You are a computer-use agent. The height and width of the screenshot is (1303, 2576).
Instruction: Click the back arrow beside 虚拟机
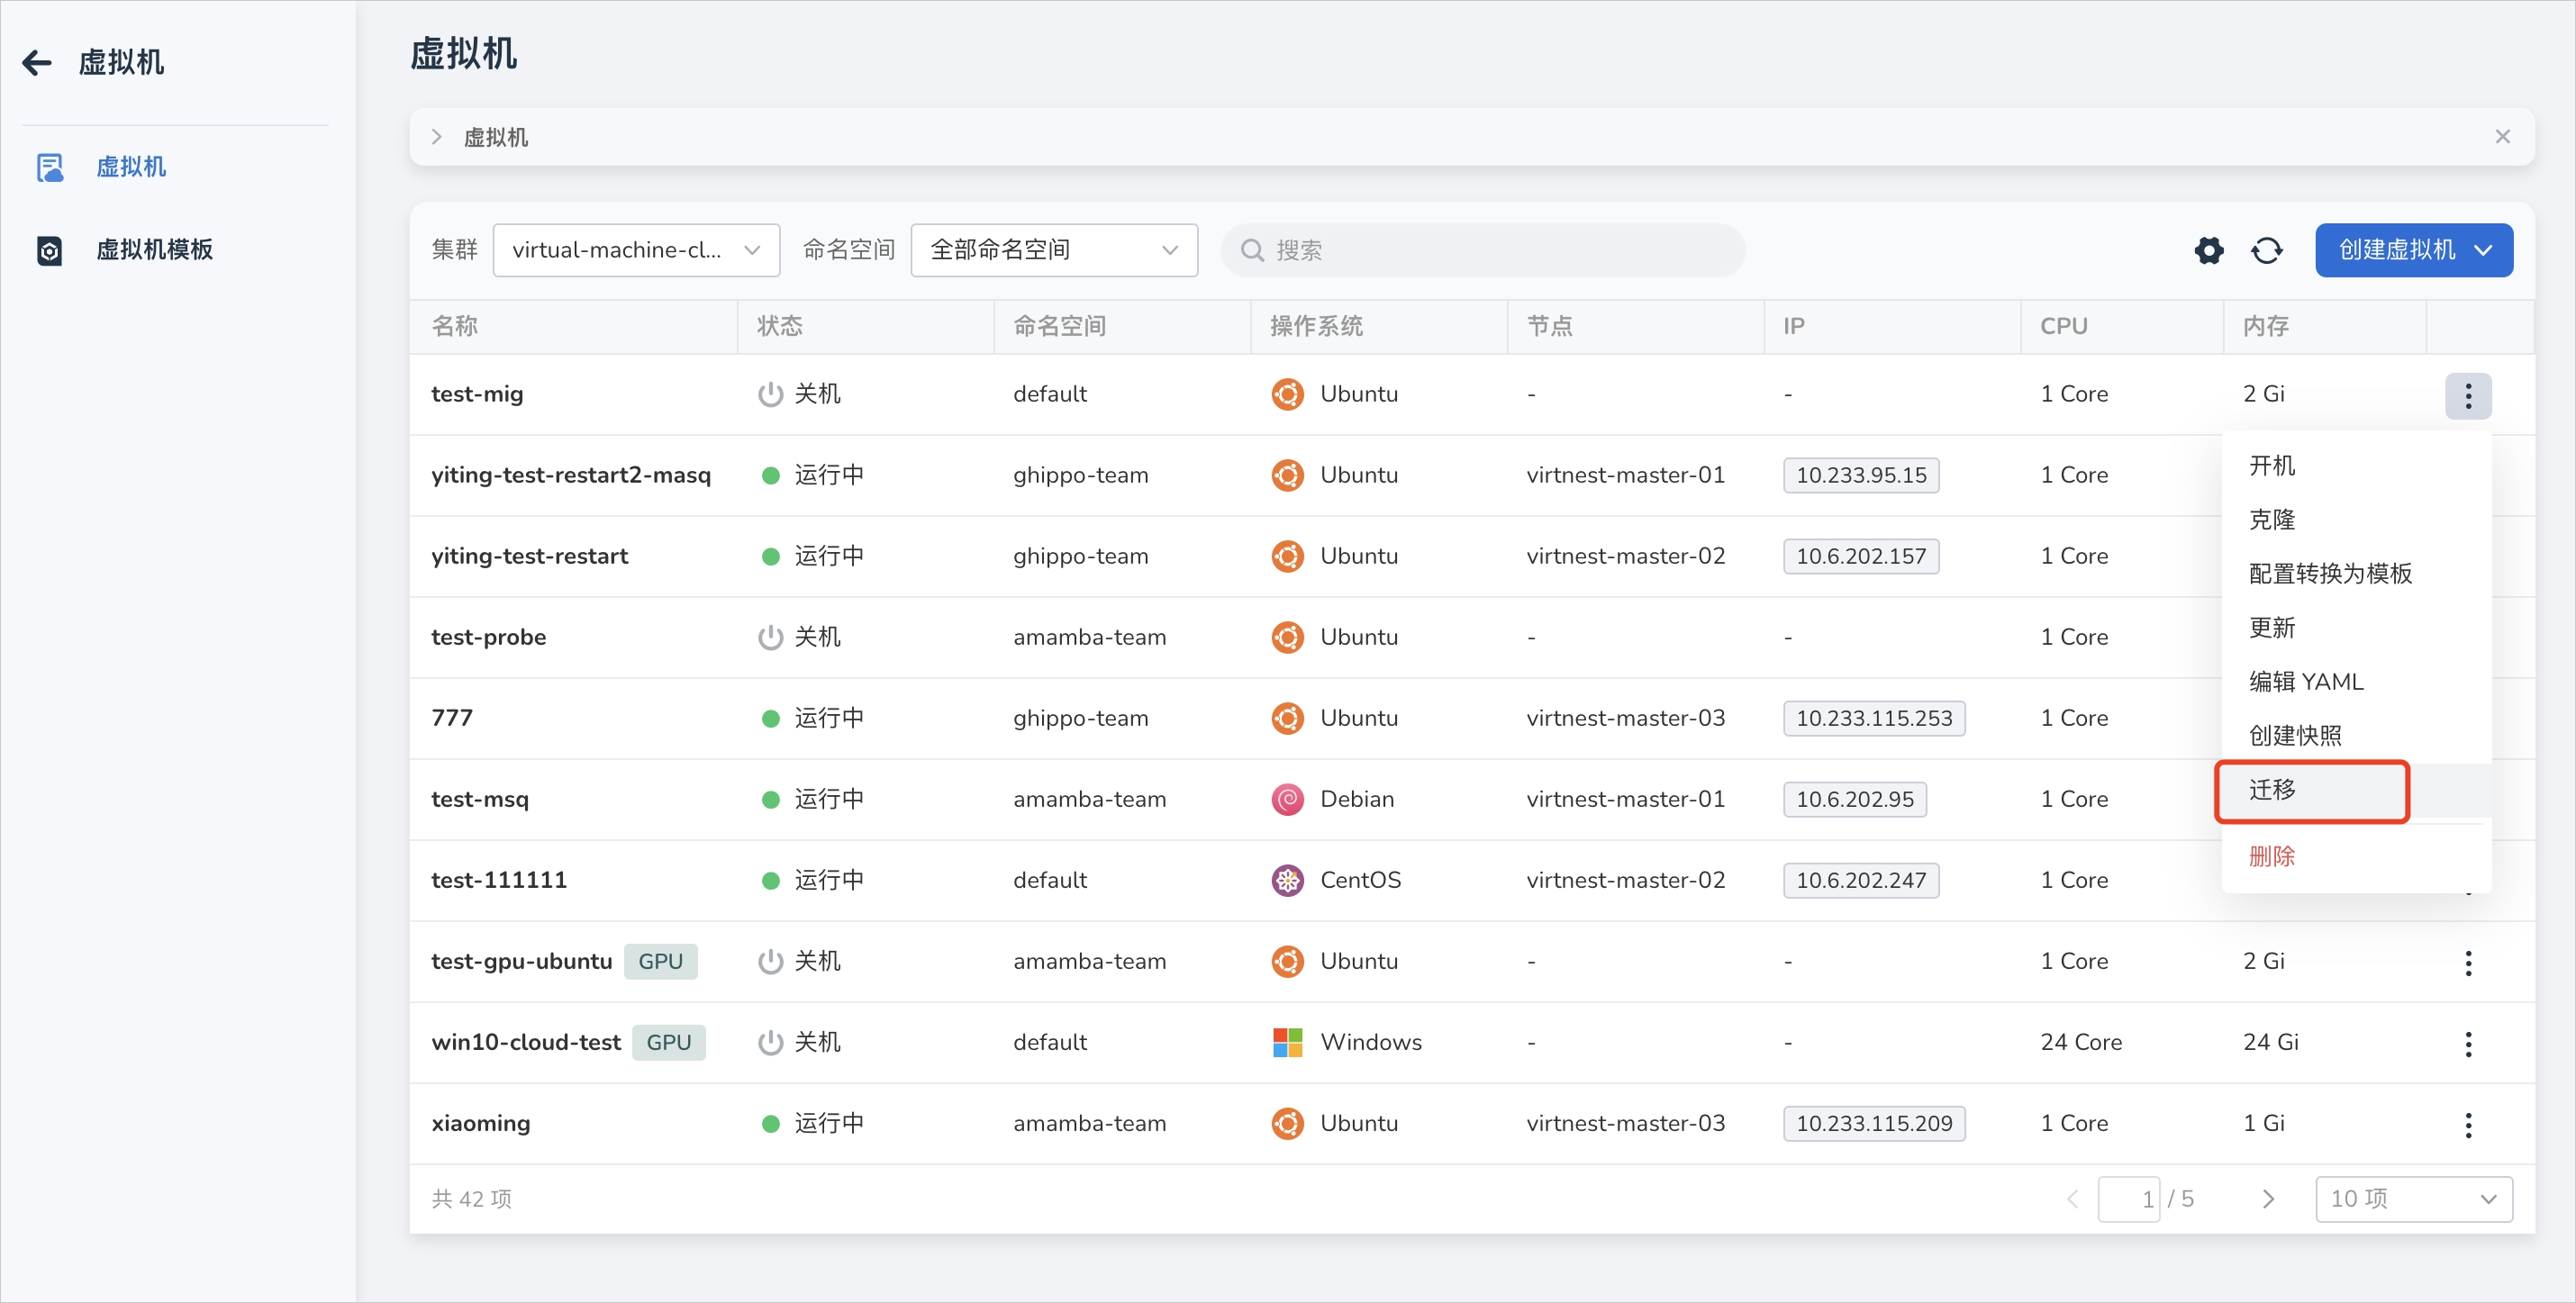click(x=37, y=63)
